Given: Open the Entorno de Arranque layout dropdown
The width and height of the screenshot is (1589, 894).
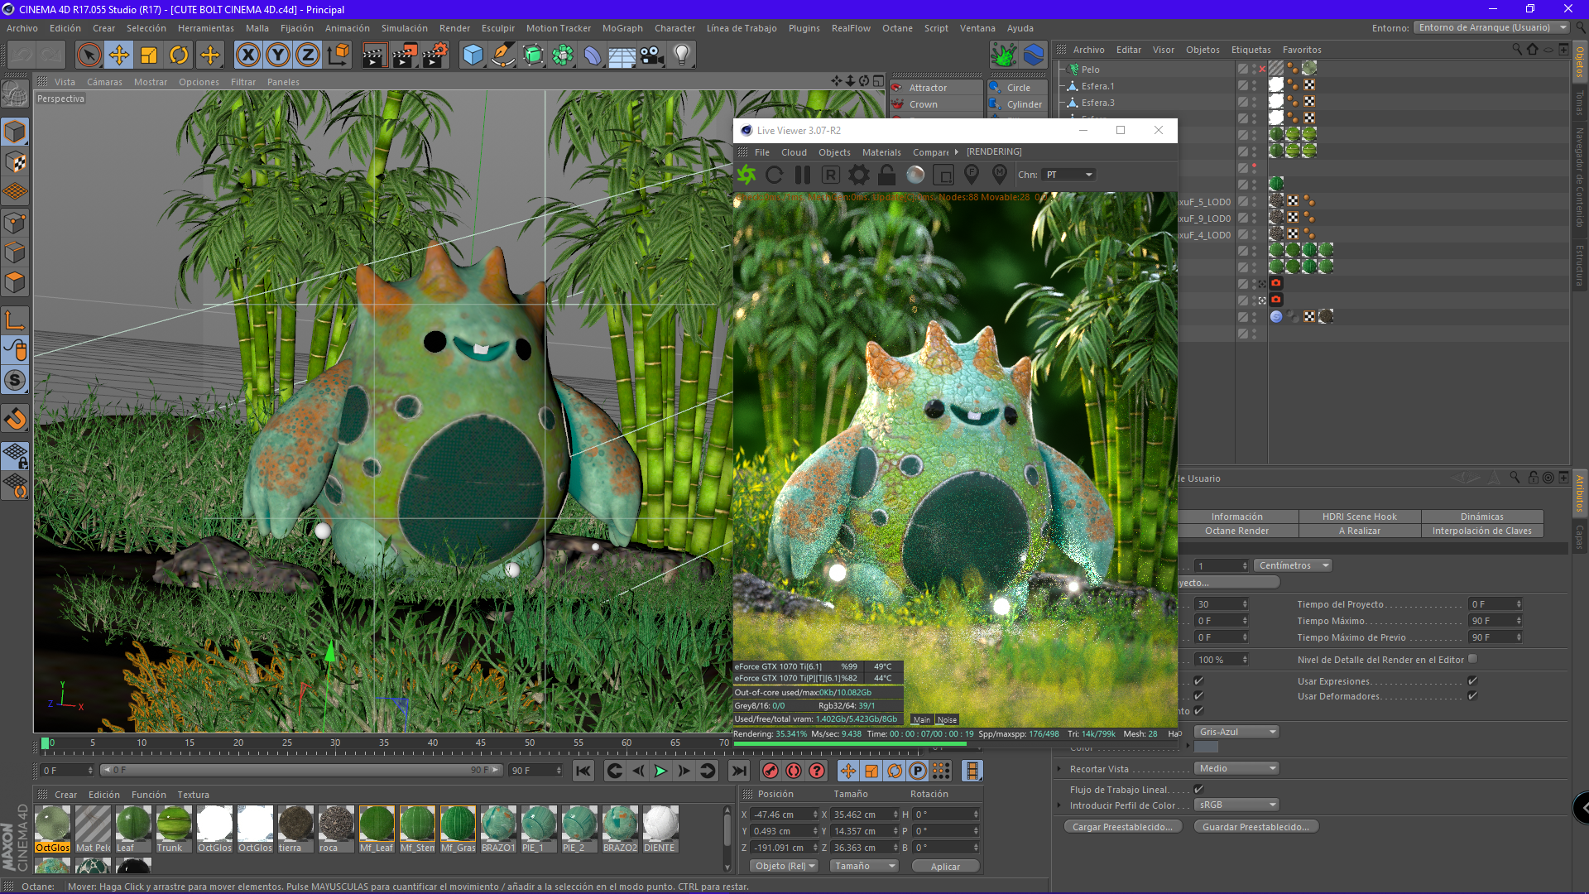Looking at the screenshot, I should [x=1491, y=27].
